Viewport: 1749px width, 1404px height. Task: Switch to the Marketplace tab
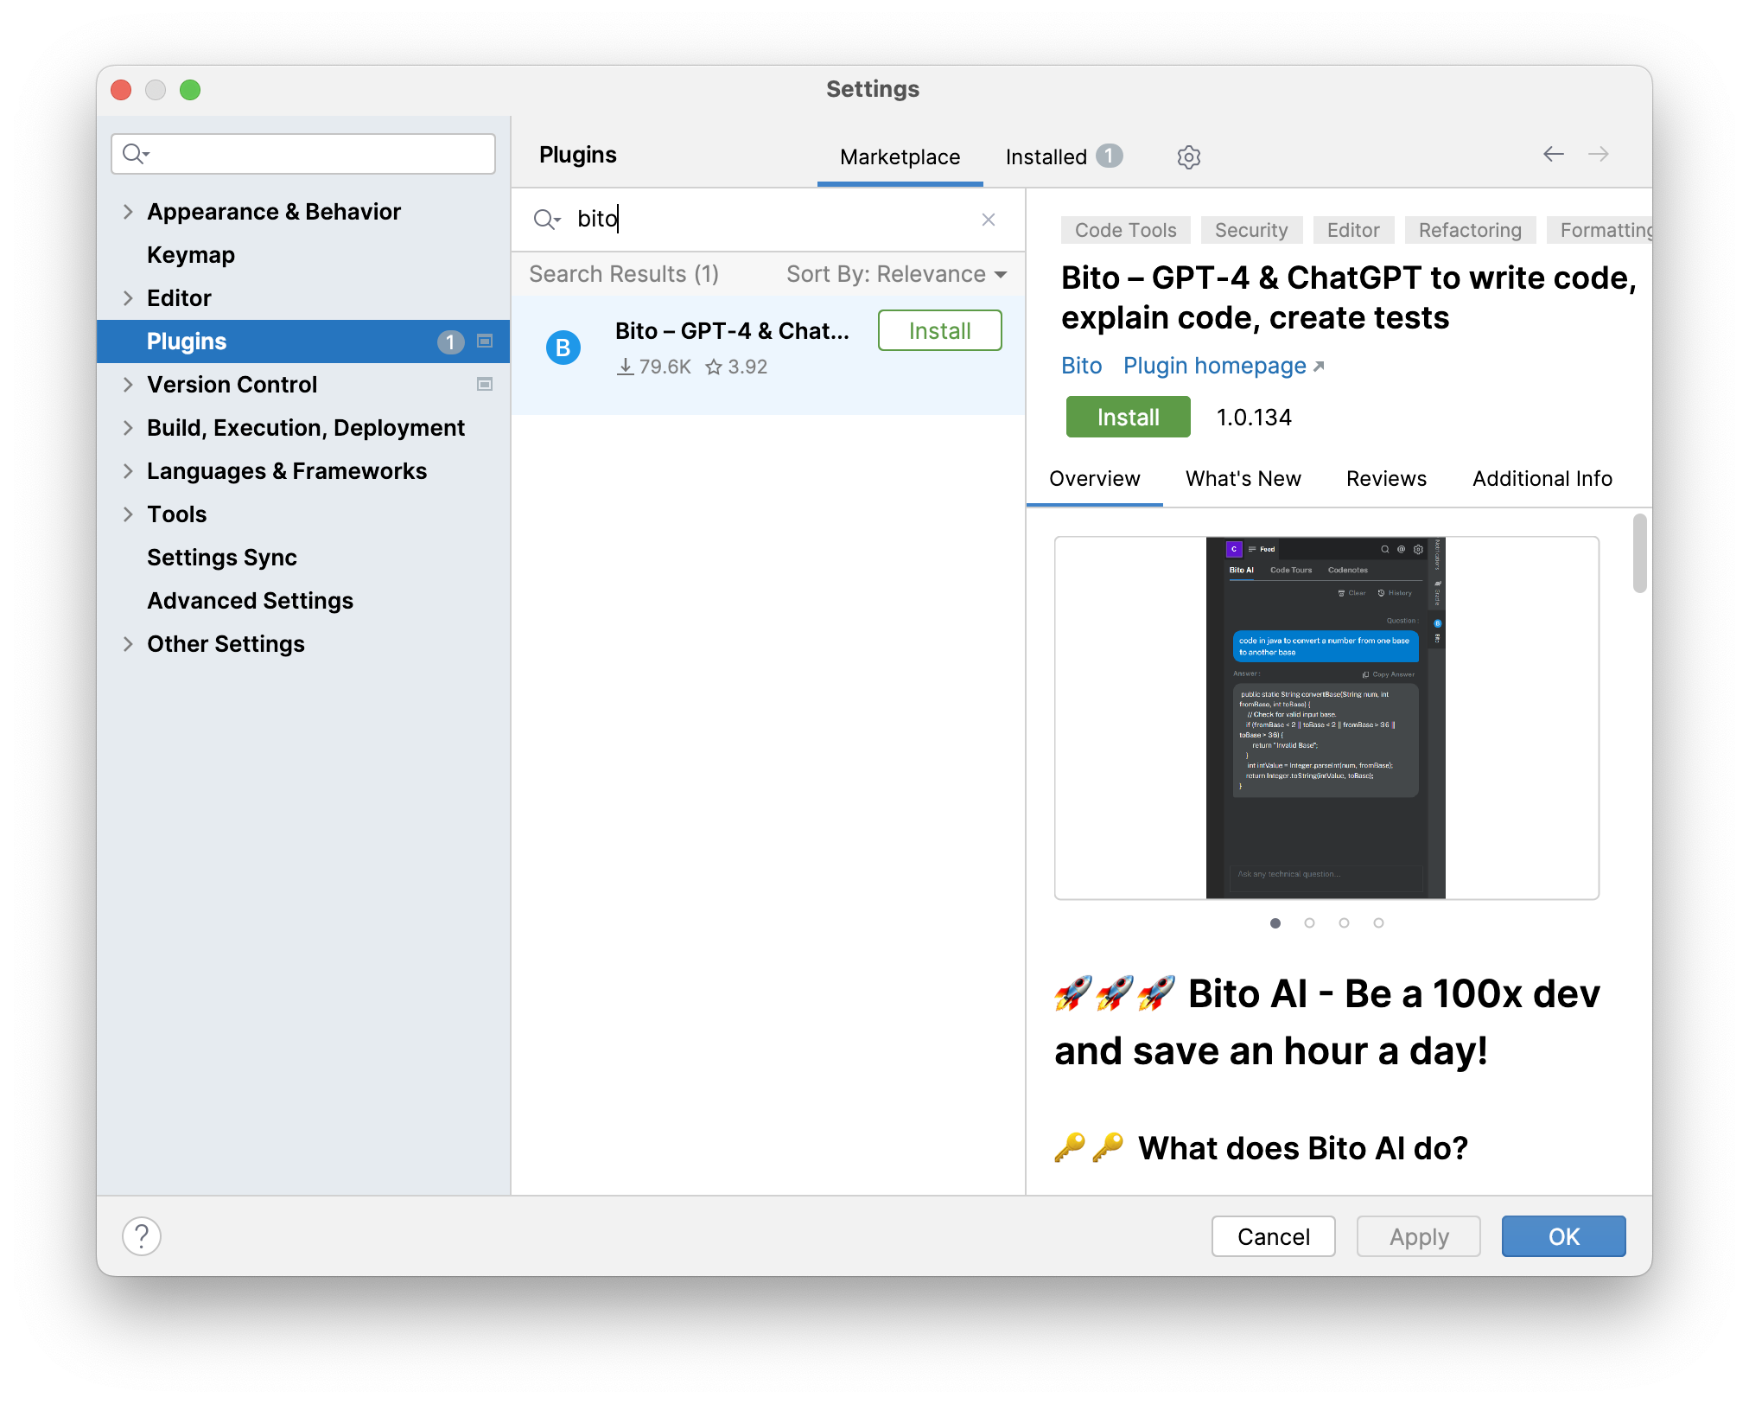click(x=900, y=156)
